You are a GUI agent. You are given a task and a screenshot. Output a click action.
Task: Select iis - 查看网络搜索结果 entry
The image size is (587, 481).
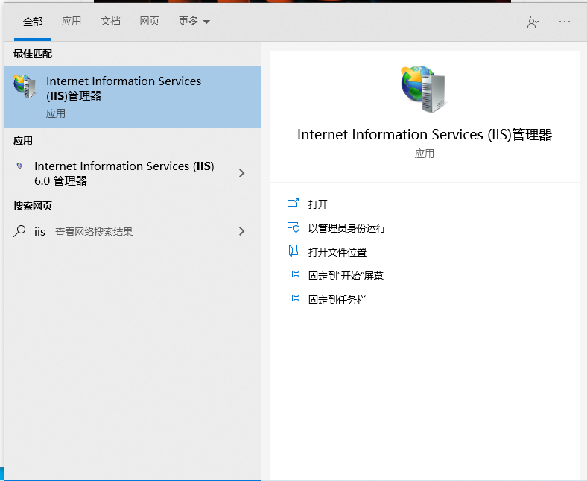pyautogui.click(x=133, y=231)
